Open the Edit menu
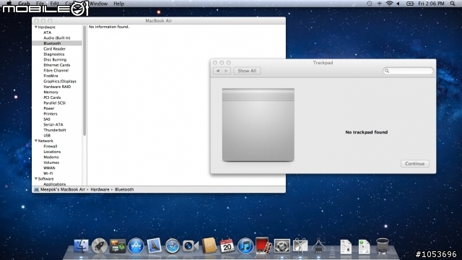 [54, 4]
